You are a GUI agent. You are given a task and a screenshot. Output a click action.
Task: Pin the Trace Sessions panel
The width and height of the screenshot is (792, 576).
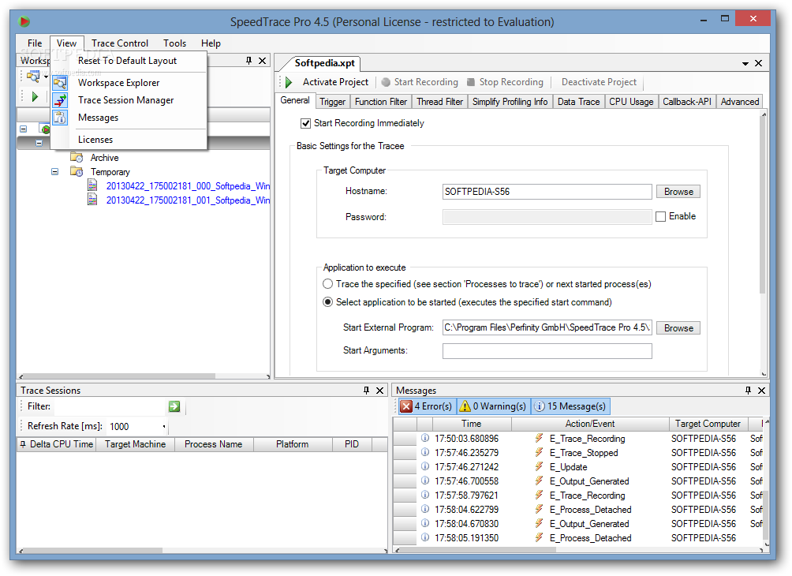366,390
